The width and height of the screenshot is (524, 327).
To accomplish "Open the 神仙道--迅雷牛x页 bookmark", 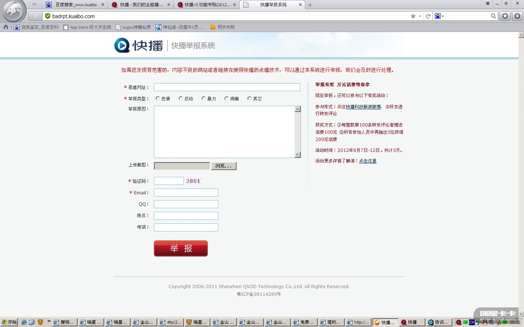I will point(179,27).
